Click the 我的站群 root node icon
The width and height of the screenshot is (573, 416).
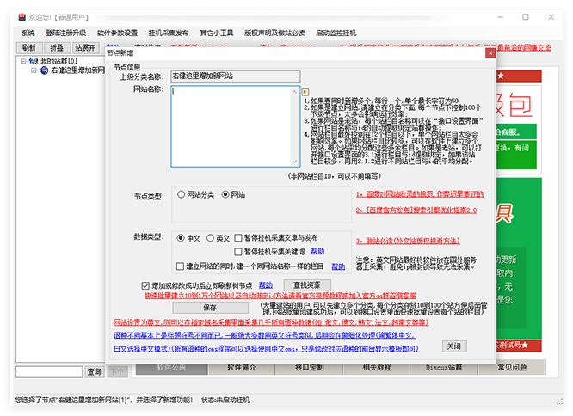tap(33, 62)
